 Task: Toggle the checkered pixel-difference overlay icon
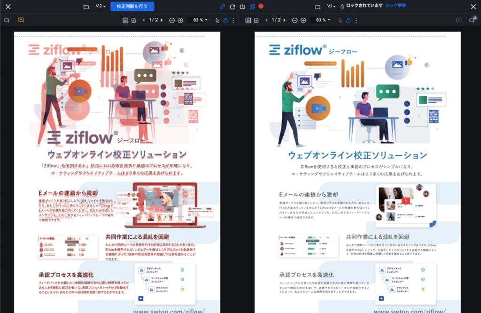pos(252,7)
